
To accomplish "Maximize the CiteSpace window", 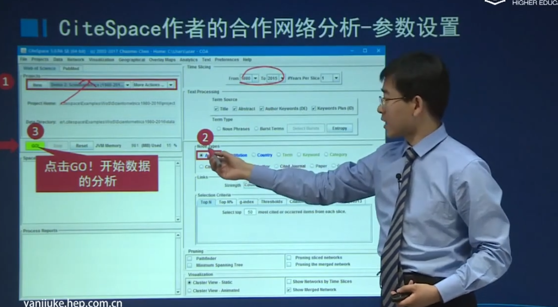I will coord(365,51).
